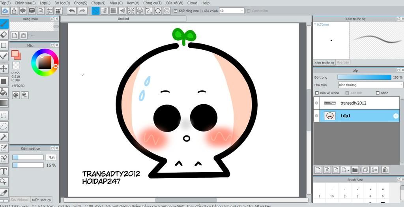
Task: Enable Khóa layer lock checkbox
Action: (x=378, y=93)
